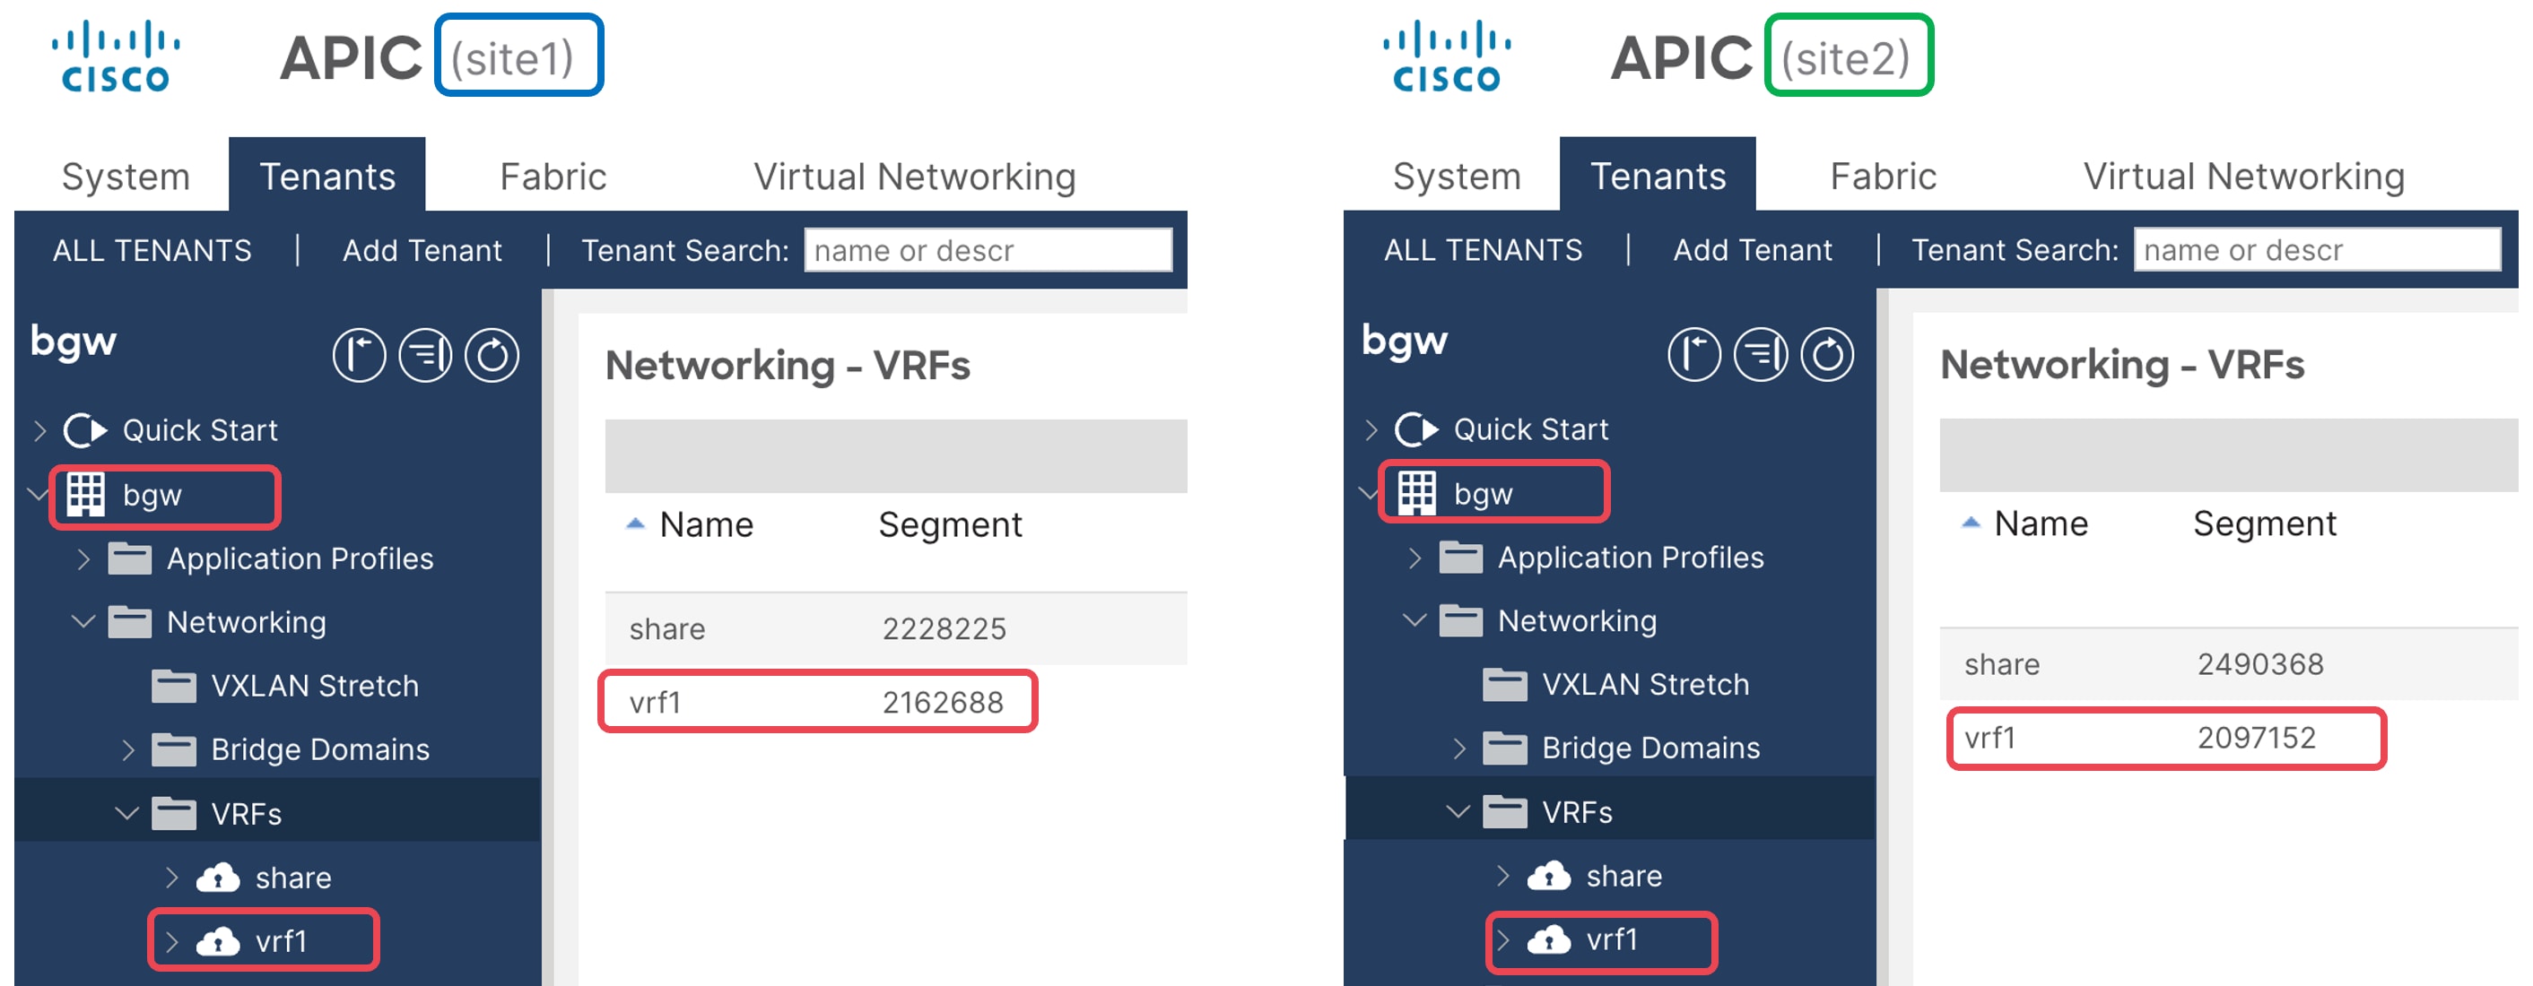Open Virtual Networking tab in site2 APIC
2533x986 pixels.
click(2244, 176)
